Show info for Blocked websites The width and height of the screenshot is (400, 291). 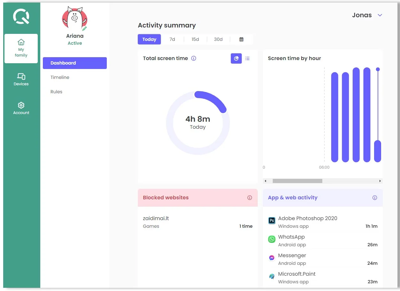pyautogui.click(x=250, y=198)
